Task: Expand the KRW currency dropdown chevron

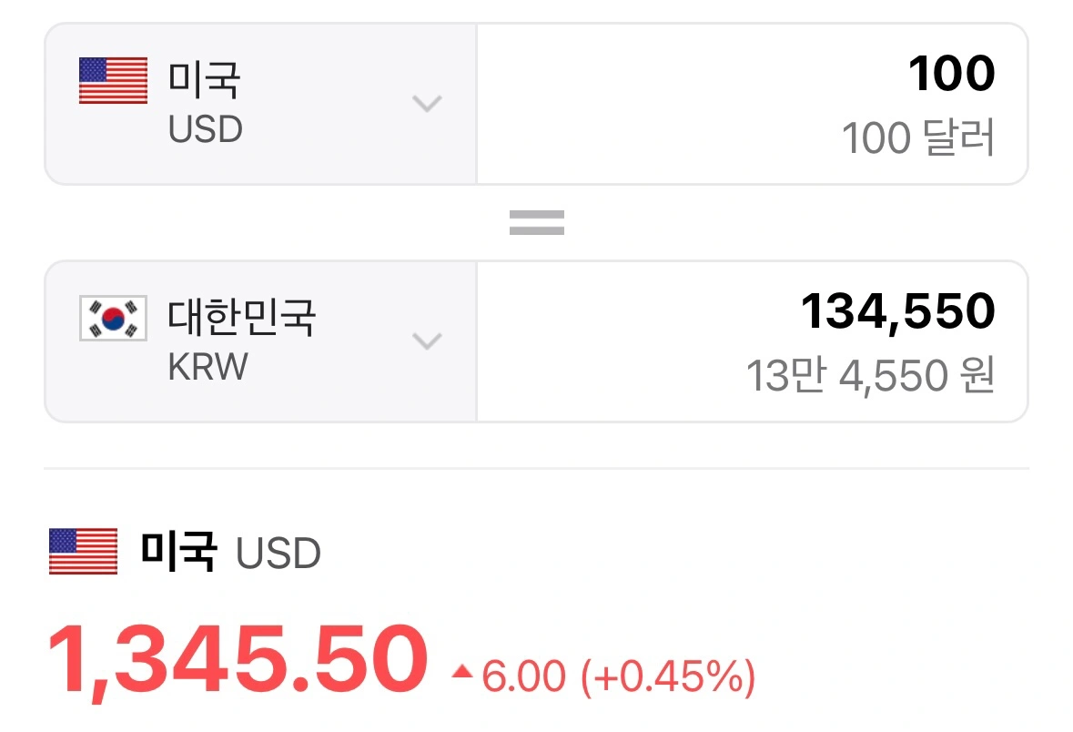Action: 427,341
